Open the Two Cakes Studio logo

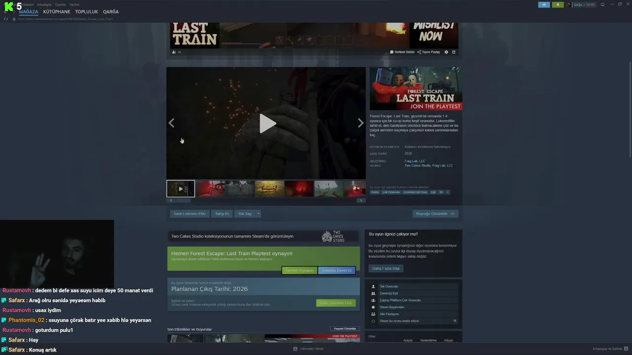click(333, 236)
